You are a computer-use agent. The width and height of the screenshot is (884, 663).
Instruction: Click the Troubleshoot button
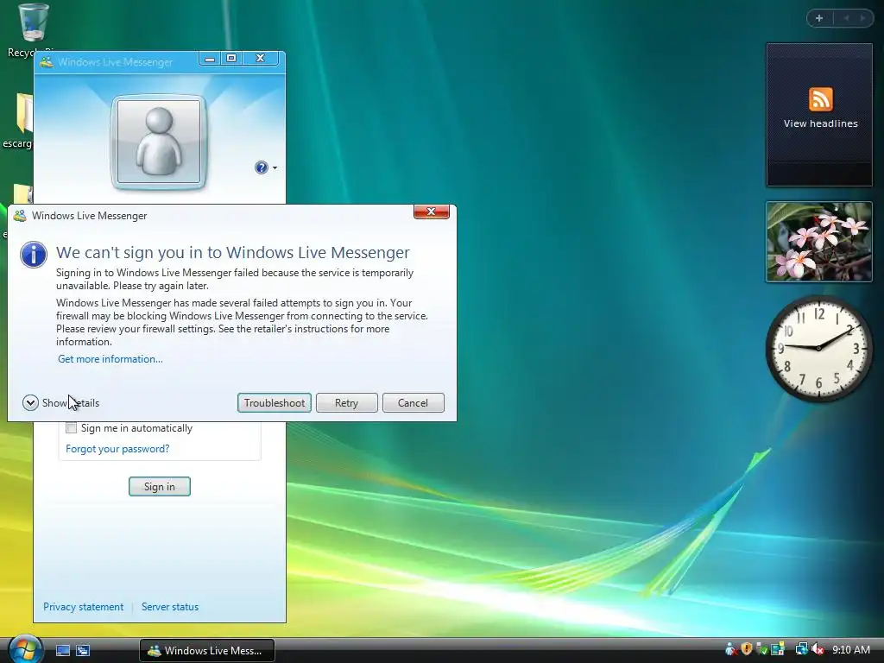pos(275,402)
